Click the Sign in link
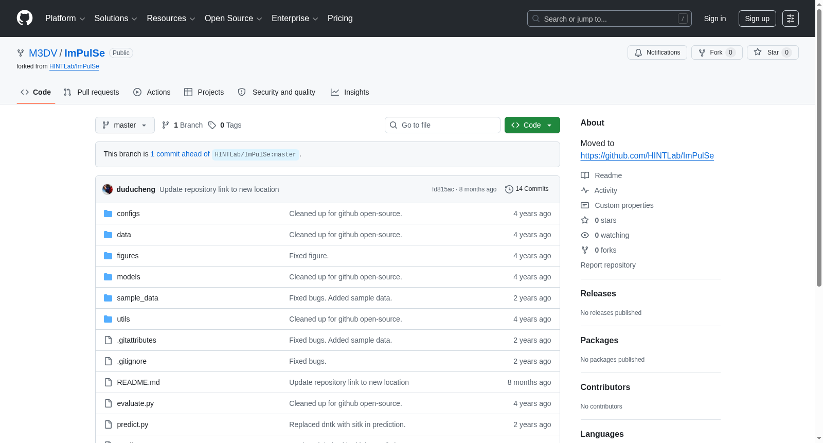 pyautogui.click(x=715, y=19)
